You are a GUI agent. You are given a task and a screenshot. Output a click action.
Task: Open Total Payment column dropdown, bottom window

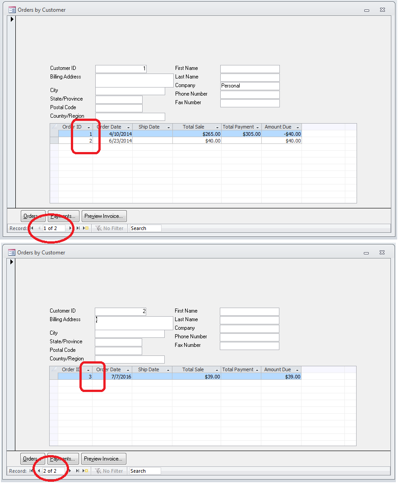coord(257,370)
